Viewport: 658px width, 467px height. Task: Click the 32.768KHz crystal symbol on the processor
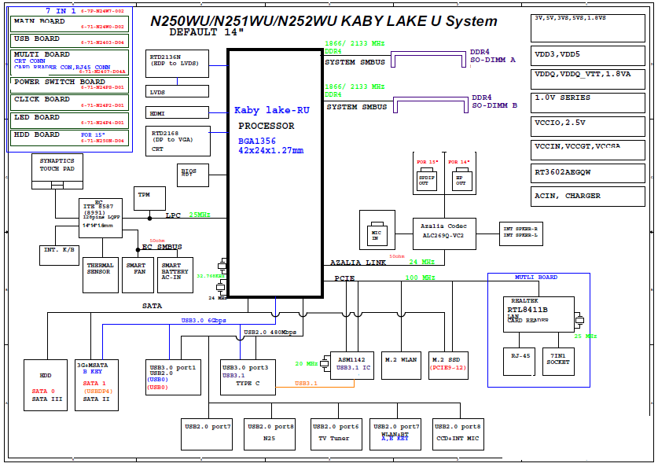point(222,266)
